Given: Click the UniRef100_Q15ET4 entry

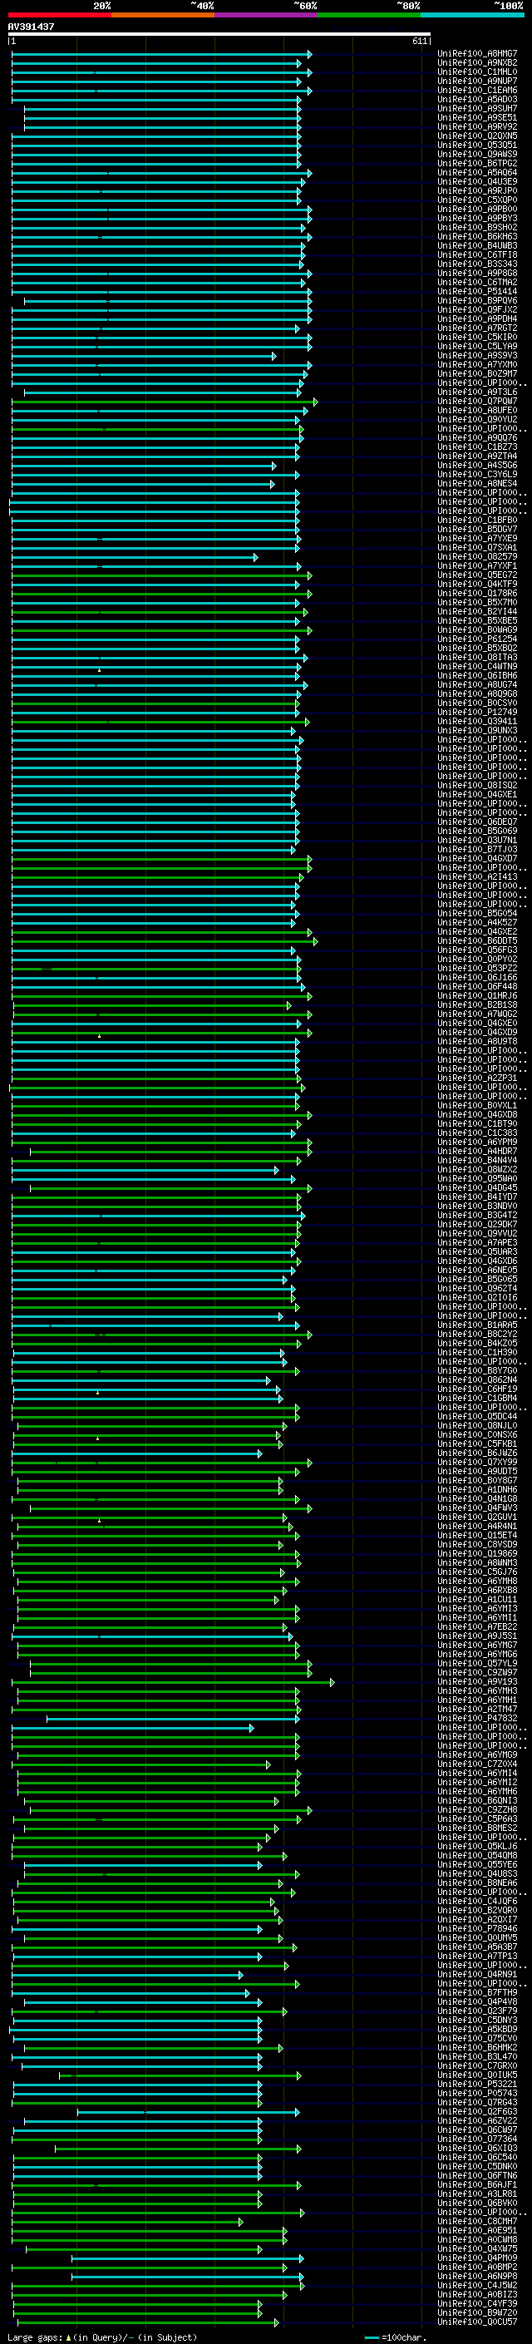Looking at the screenshot, I should point(477,1535).
